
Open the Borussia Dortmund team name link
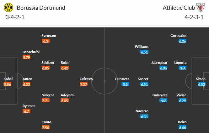pos(41,8)
